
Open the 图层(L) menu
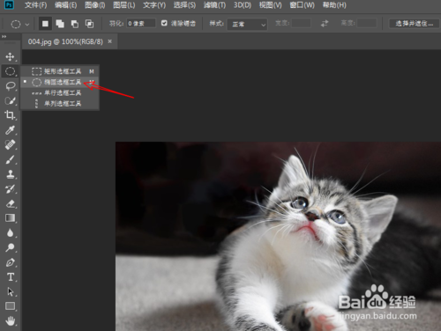(x=124, y=5)
